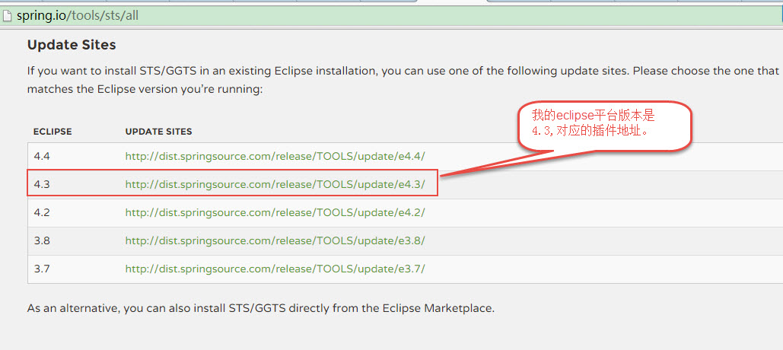
Task: Open the e4.3 update site link
Action: [x=275, y=184]
